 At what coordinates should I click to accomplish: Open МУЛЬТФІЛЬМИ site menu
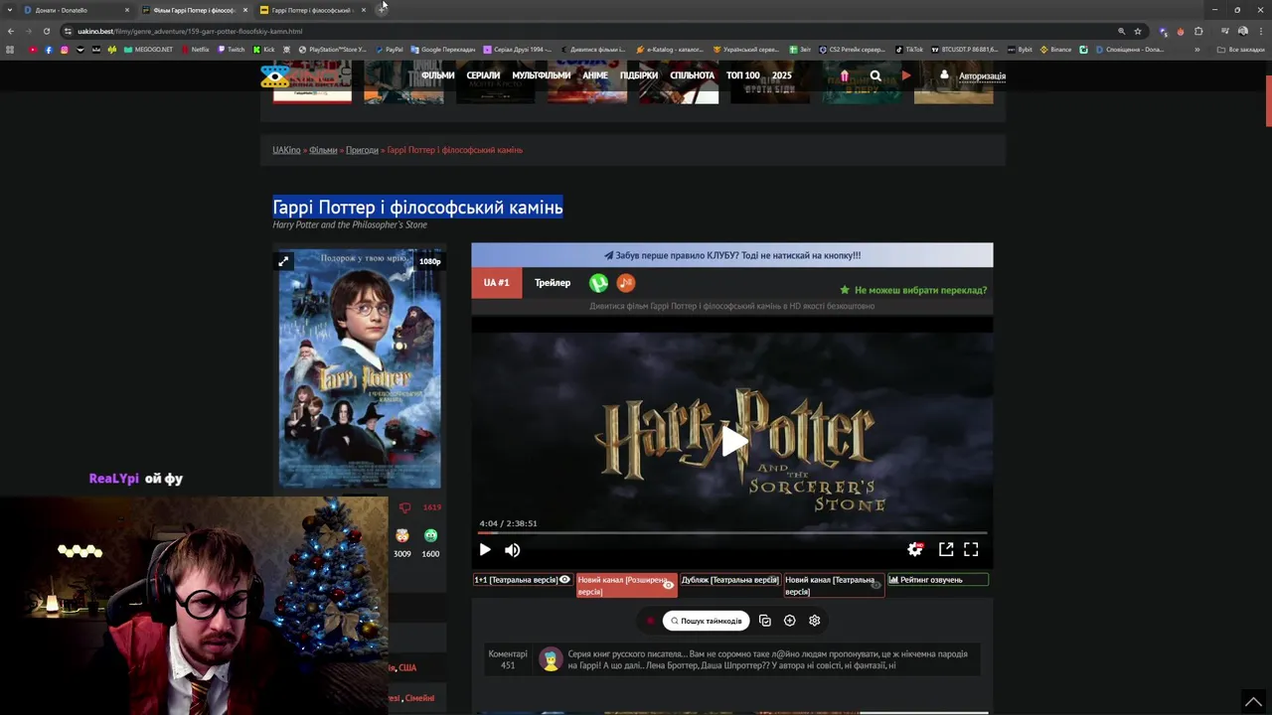(542, 75)
